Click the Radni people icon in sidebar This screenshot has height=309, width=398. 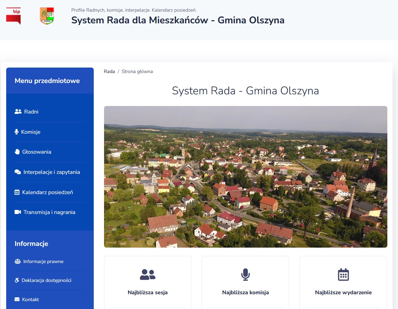point(18,111)
